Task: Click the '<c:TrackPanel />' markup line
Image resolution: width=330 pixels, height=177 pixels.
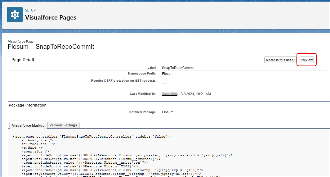Action: coord(38,144)
